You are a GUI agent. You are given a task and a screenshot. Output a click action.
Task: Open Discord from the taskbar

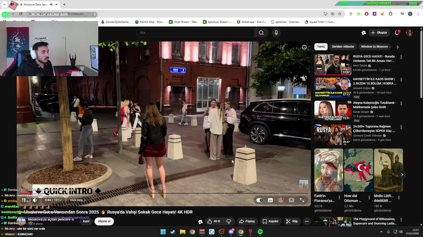(x=231, y=232)
